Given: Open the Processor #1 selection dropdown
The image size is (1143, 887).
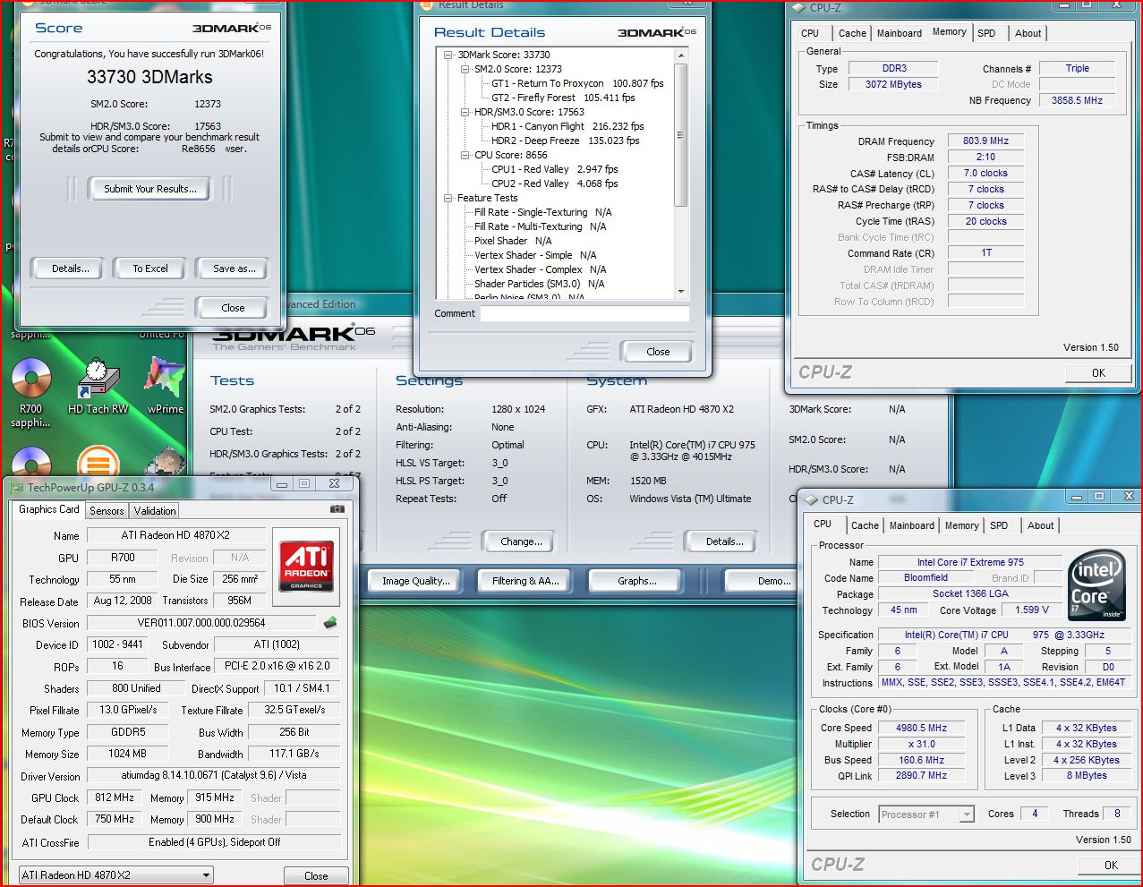Looking at the screenshot, I should tap(967, 815).
